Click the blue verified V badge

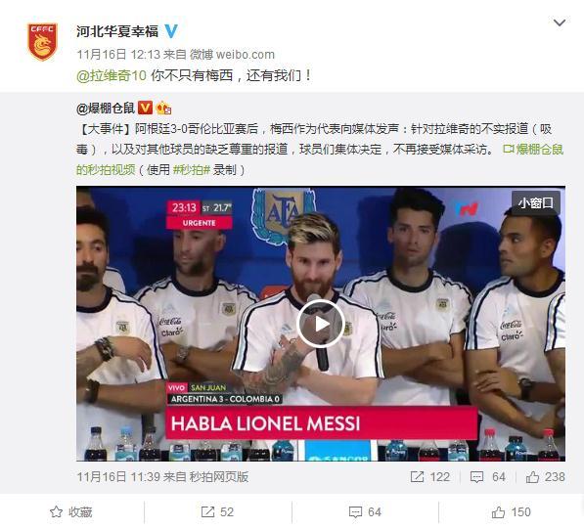[171, 31]
